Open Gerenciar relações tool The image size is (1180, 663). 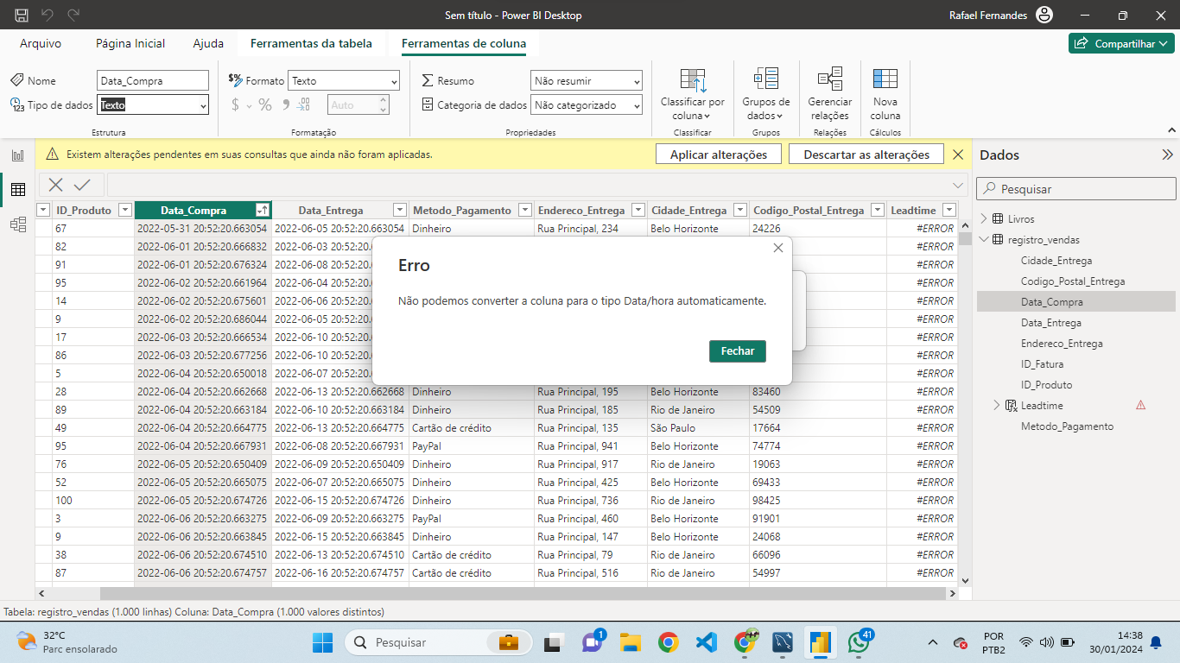830,95
